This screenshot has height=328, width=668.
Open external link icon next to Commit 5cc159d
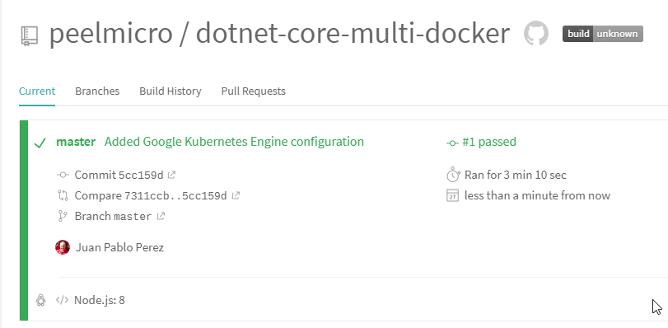[171, 175]
